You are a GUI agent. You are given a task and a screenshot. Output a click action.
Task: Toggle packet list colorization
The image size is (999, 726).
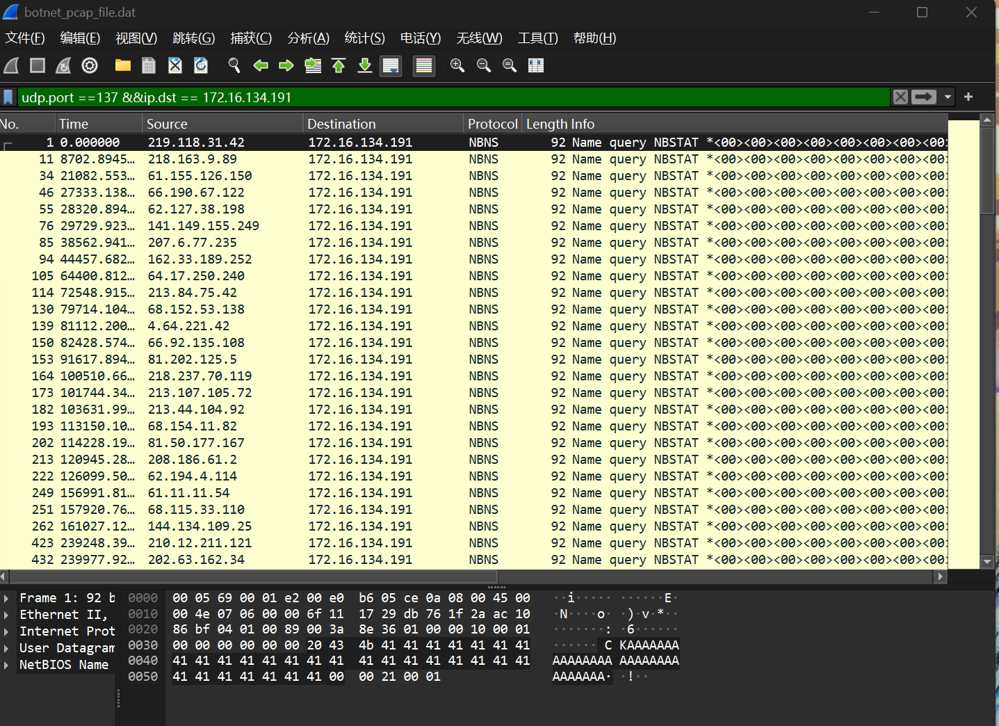pyautogui.click(x=423, y=65)
